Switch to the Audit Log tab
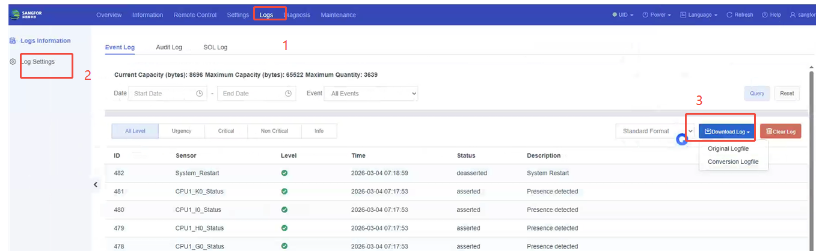This screenshot has width=816, height=251. 169,47
